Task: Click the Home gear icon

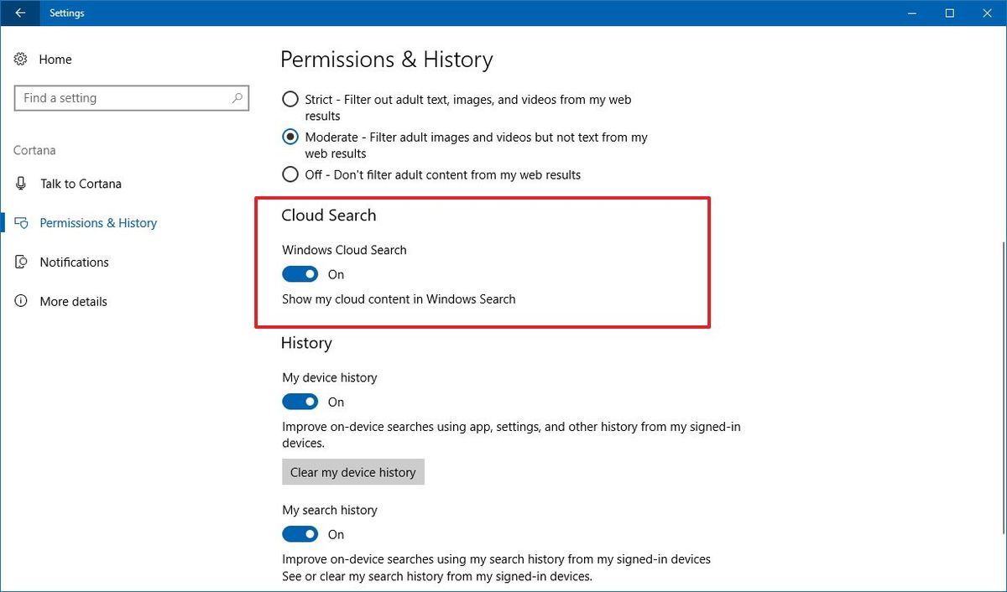Action: tap(20, 59)
